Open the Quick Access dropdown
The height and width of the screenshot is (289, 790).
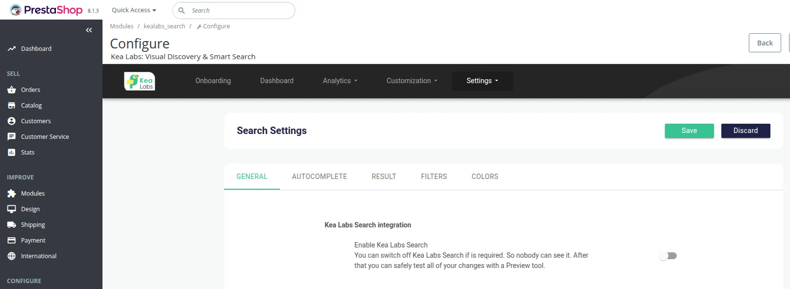coord(134,10)
